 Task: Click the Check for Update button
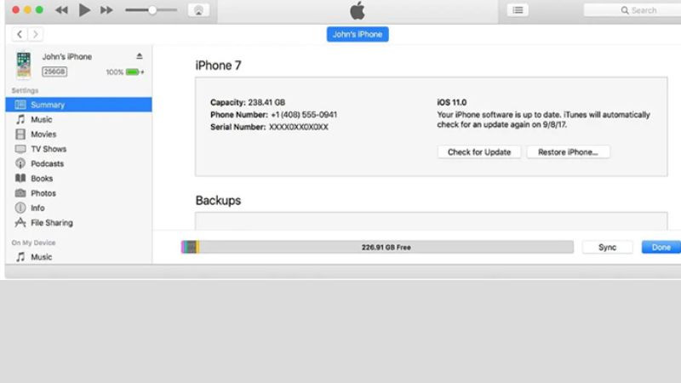pyautogui.click(x=479, y=152)
